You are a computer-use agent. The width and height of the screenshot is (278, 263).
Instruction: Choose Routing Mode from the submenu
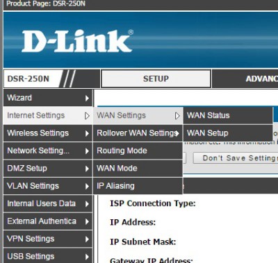[138, 151]
